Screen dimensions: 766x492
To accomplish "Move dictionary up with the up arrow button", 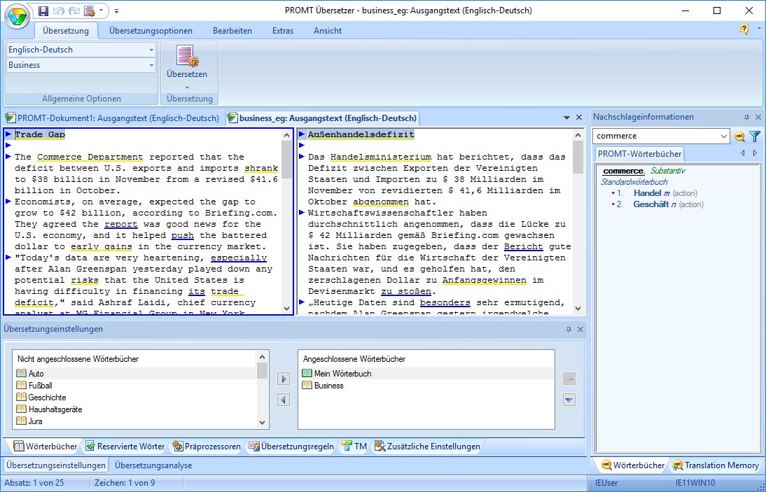I will point(569,379).
